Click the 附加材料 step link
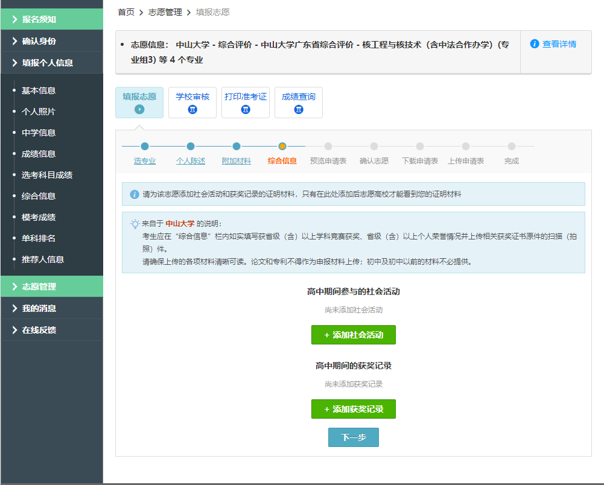The image size is (604, 485). (x=237, y=161)
